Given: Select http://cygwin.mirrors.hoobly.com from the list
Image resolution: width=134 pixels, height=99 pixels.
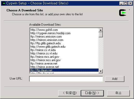Looking at the screenshot, I should (64, 33).
